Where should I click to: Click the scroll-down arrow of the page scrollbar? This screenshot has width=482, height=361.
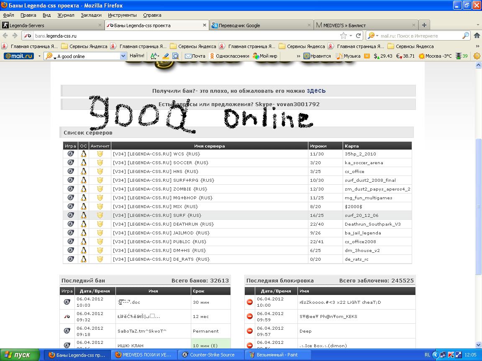478,345
